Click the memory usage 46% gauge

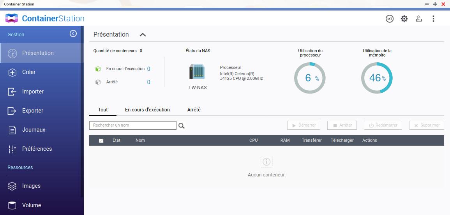pos(376,78)
